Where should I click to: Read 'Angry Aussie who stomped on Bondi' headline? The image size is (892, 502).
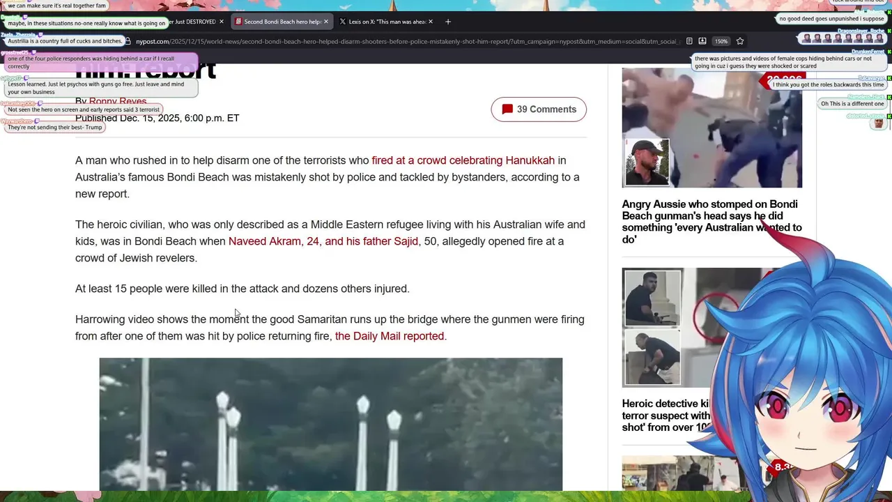tap(712, 222)
